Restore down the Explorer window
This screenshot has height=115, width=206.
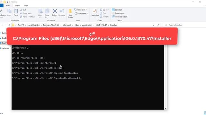(200, 2)
